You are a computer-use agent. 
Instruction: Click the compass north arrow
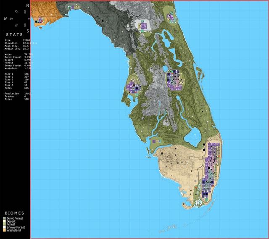click(x=25, y=12)
